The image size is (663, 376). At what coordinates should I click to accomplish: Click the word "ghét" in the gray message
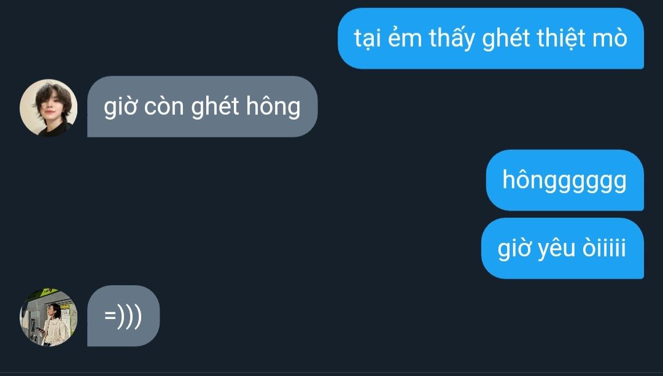pos(215,107)
